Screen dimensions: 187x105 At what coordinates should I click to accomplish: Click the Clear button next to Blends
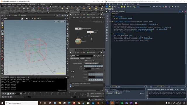pos(98,69)
